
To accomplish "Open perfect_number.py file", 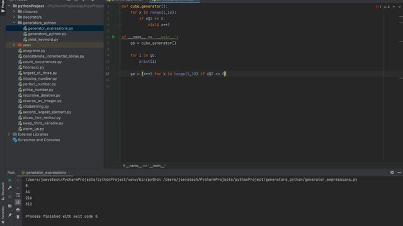I will click(x=39, y=84).
